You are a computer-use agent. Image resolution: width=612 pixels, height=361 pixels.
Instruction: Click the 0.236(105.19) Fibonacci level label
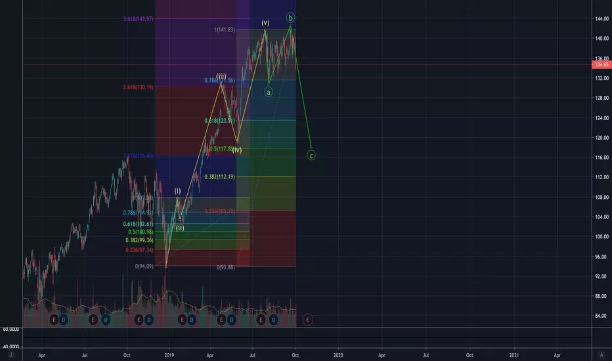[220, 211]
